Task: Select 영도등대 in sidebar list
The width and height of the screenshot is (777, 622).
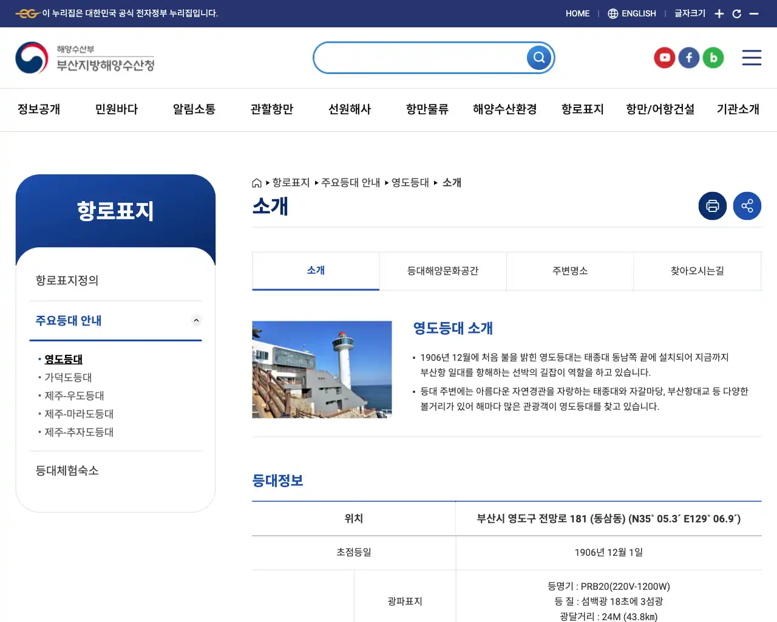Action: coord(64,359)
